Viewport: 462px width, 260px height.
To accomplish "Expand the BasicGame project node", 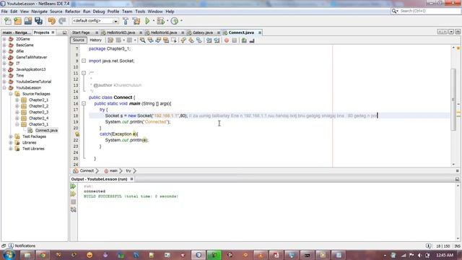I will pos(4,45).
